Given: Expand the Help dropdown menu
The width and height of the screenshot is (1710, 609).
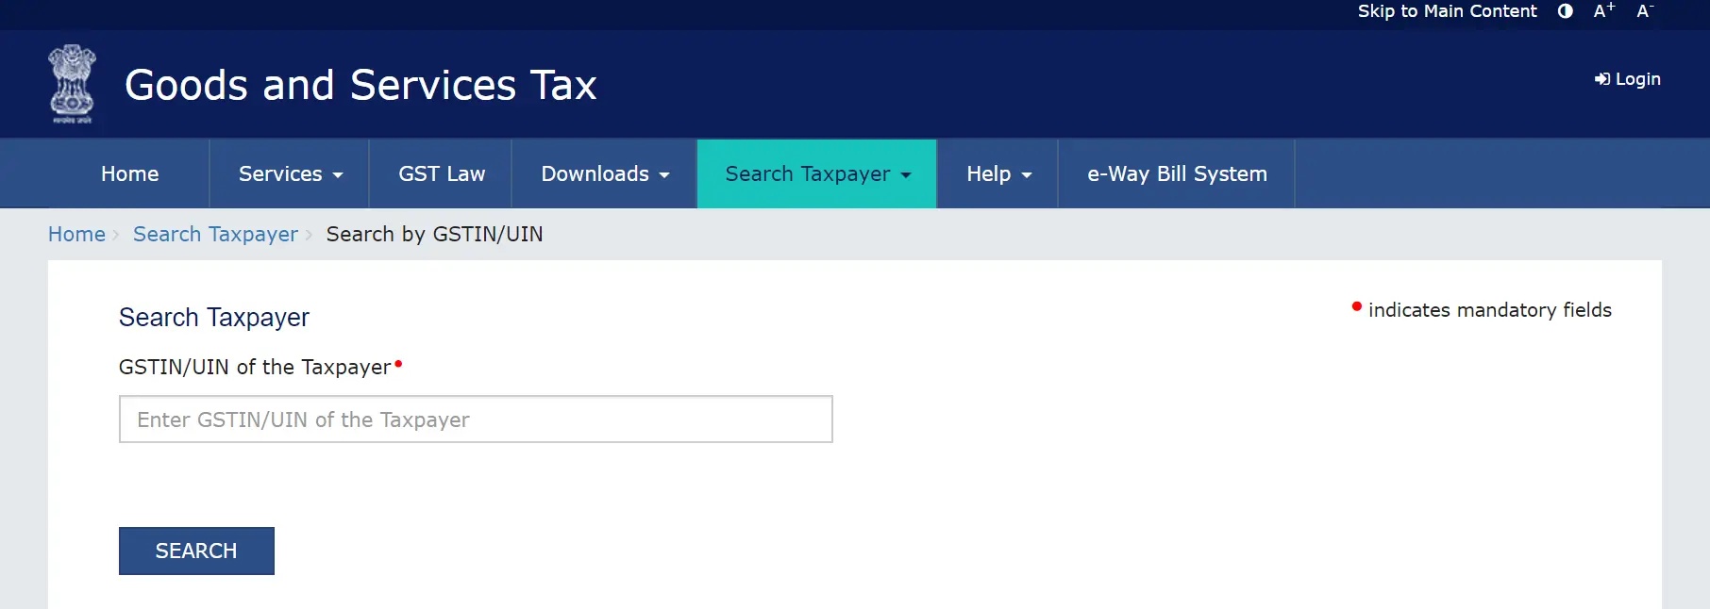Looking at the screenshot, I should tap(997, 173).
